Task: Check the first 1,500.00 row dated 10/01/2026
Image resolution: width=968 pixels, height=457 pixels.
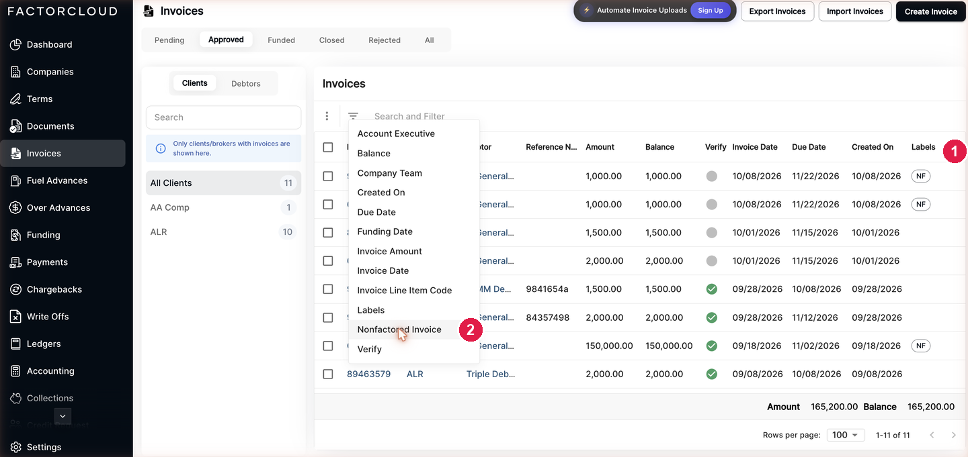Action: (x=328, y=232)
